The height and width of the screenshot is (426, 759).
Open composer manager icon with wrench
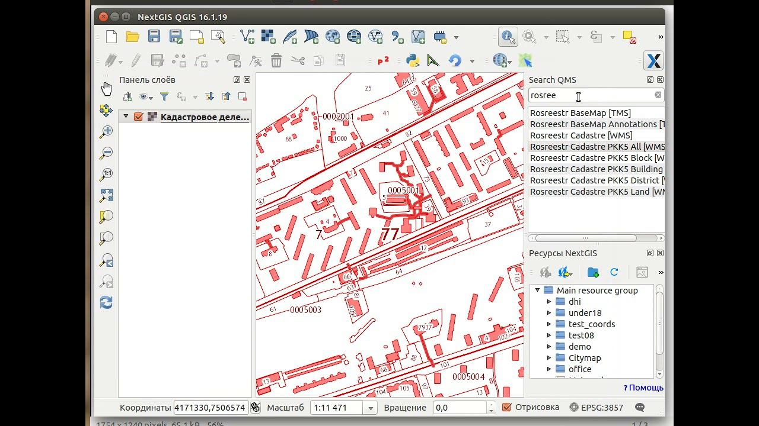(218, 37)
